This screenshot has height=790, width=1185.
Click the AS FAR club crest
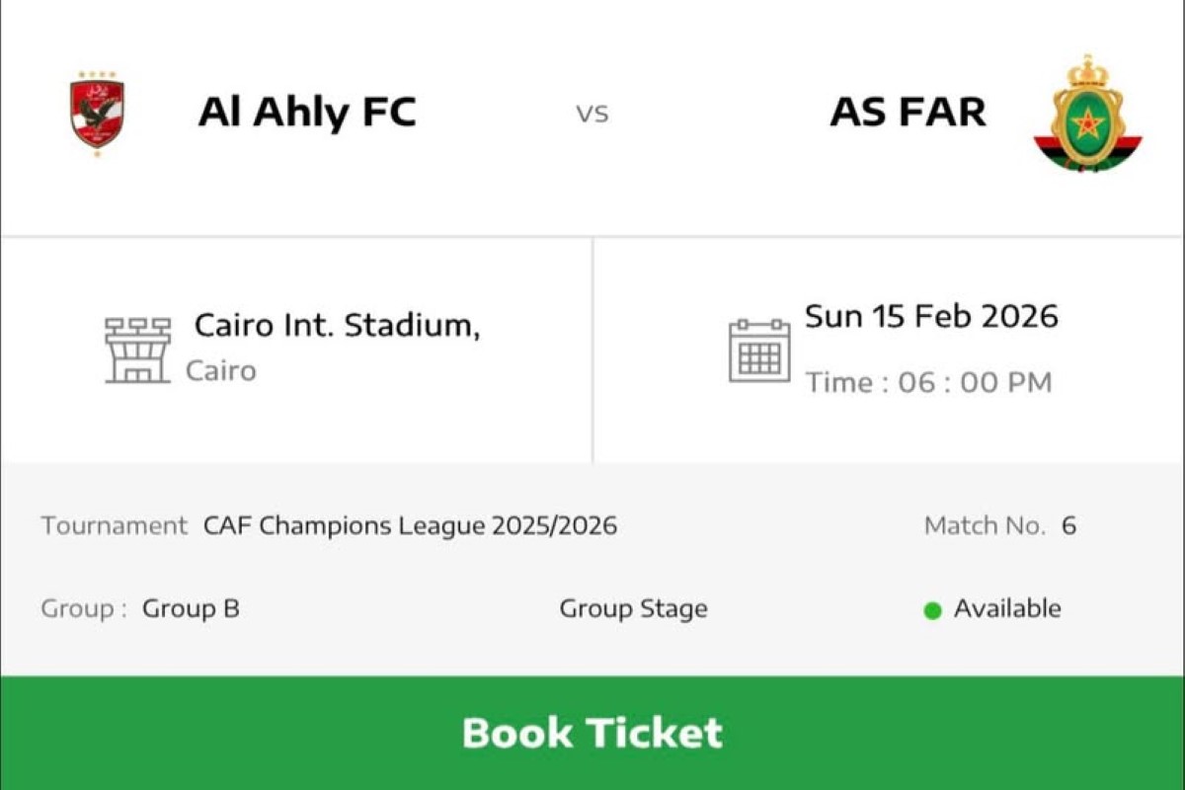pos(1087,114)
